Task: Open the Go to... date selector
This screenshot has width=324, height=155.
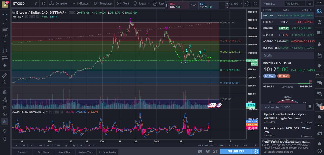Action: (x=92, y=145)
